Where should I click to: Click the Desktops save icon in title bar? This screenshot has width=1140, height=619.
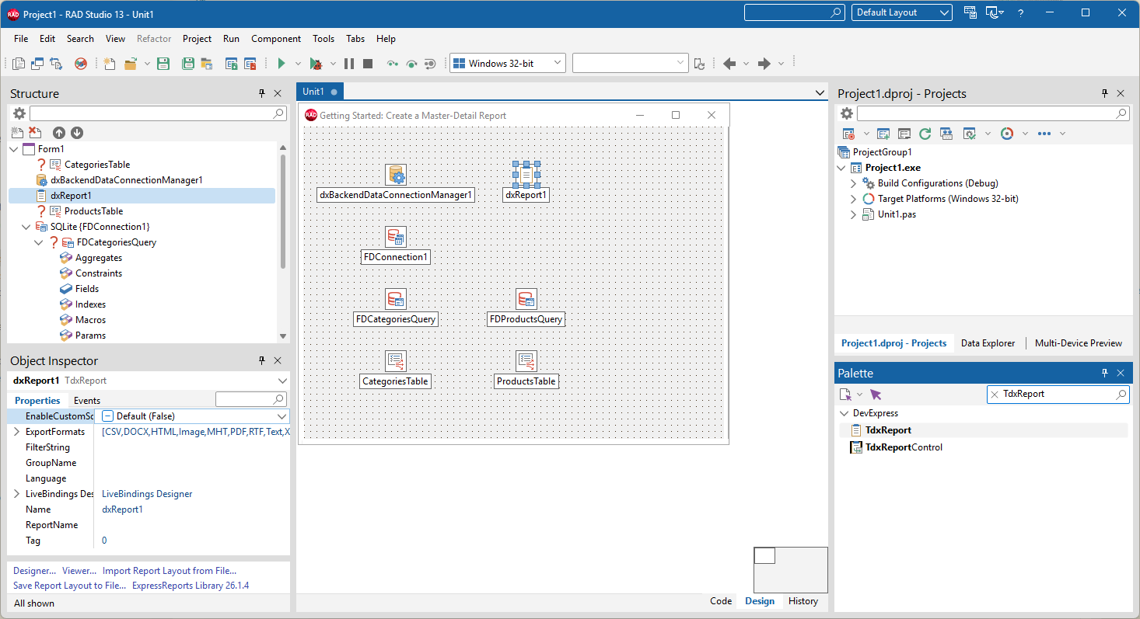coord(970,12)
